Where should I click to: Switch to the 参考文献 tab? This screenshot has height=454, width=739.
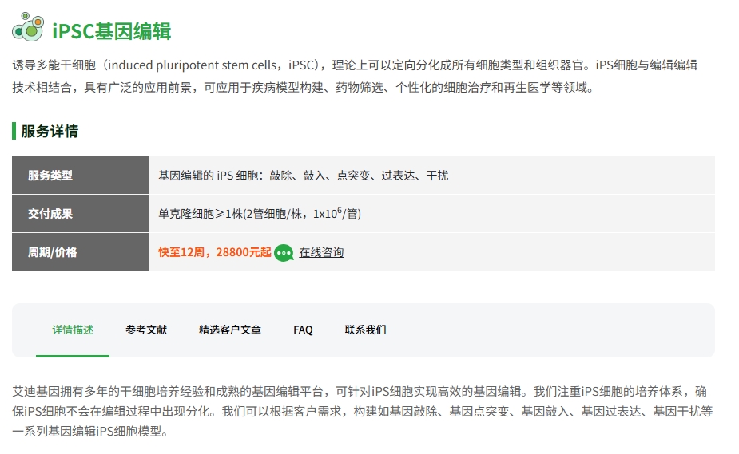click(146, 330)
